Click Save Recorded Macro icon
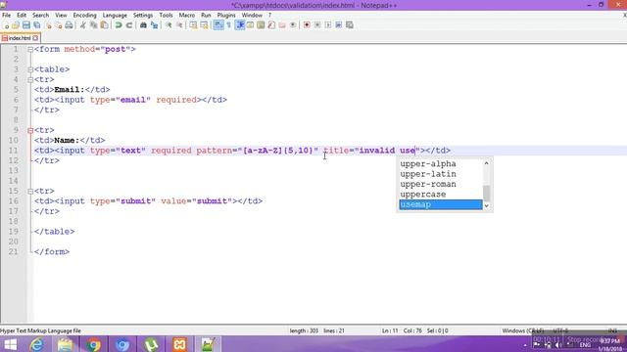 pyautogui.click(x=350, y=25)
